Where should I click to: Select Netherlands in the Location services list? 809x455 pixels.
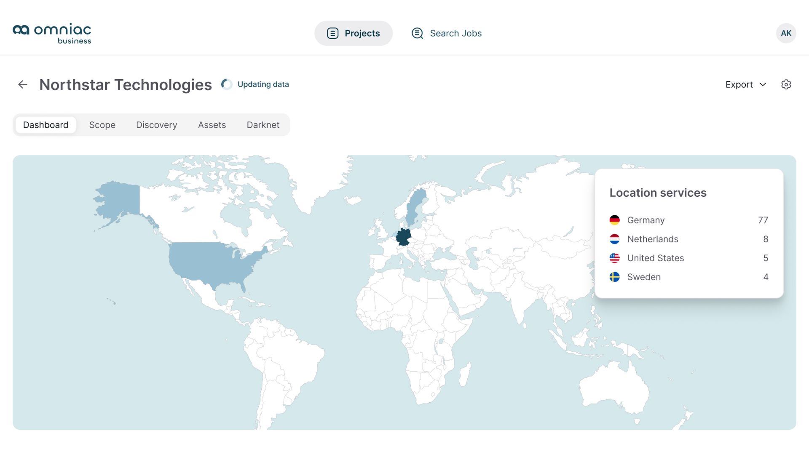(688, 239)
